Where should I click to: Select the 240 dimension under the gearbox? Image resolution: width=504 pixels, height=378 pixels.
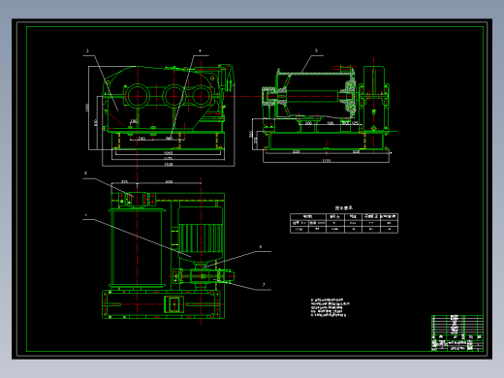(142, 139)
